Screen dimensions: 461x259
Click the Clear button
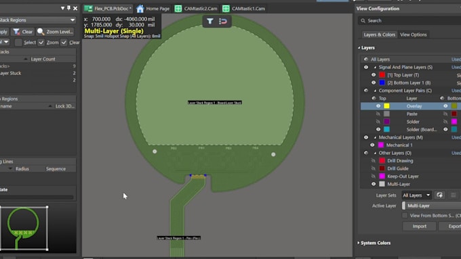(23, 32)
